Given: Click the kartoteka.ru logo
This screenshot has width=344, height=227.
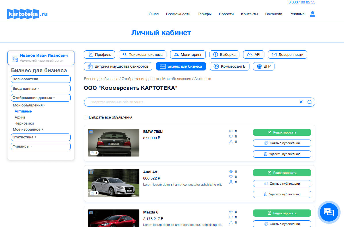Looking at the screenshot, I should 27,14.
